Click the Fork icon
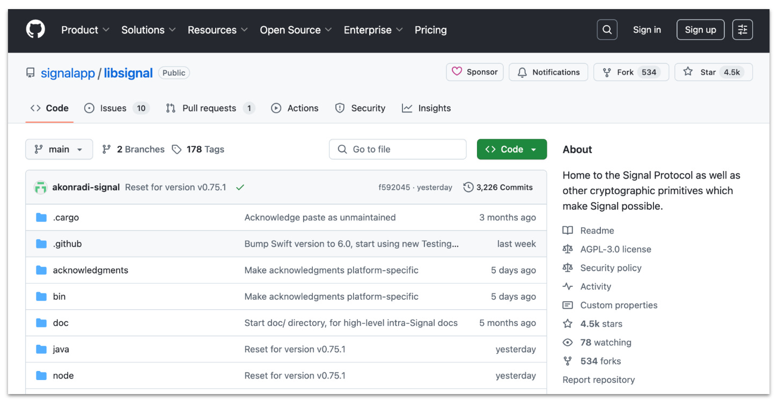 (607, 72)
